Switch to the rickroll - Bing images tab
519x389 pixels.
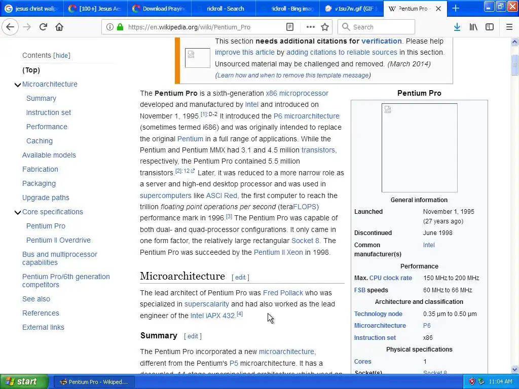point(288,9)
